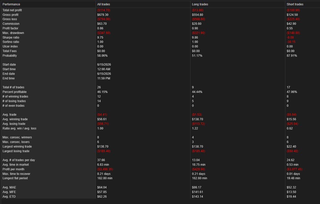
Task: Select the End time value 11:59 PM
Action: (104, 78)
